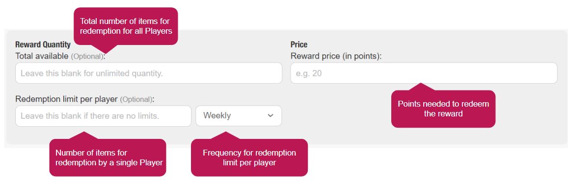The width and height of the screenshot is (568, 180).
Task: Click the Reward price (in points) label
Action: pos(336,56)
